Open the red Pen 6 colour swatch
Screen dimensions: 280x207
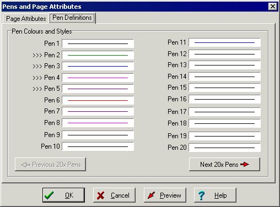point(98,100)
